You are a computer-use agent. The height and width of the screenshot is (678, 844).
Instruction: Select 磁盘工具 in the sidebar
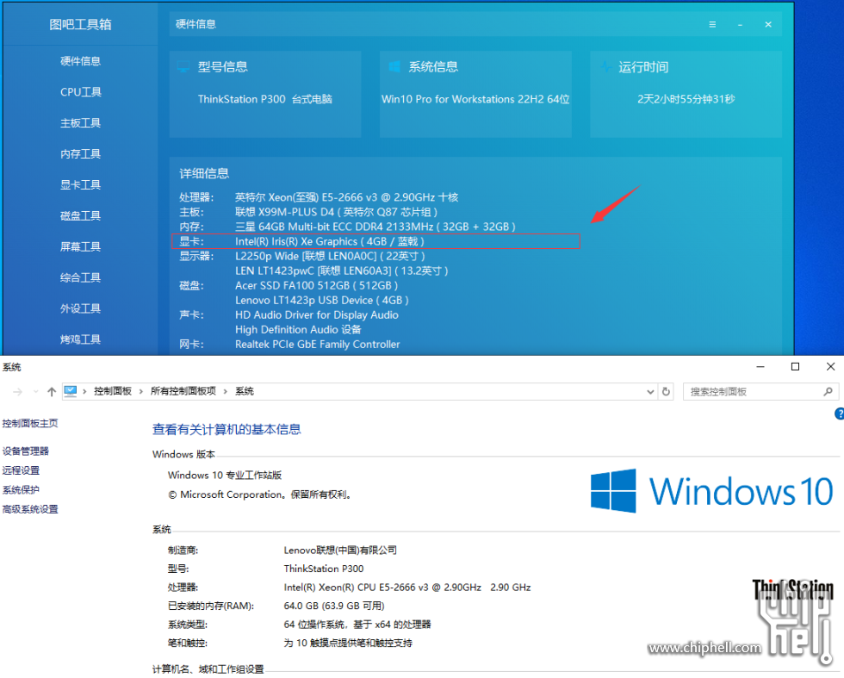point(80,216)
